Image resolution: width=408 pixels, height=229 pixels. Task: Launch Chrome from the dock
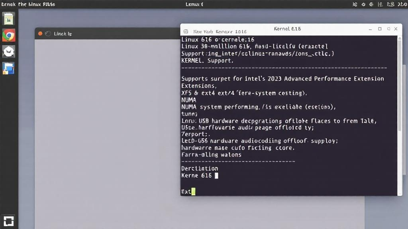tap(9, 35)
